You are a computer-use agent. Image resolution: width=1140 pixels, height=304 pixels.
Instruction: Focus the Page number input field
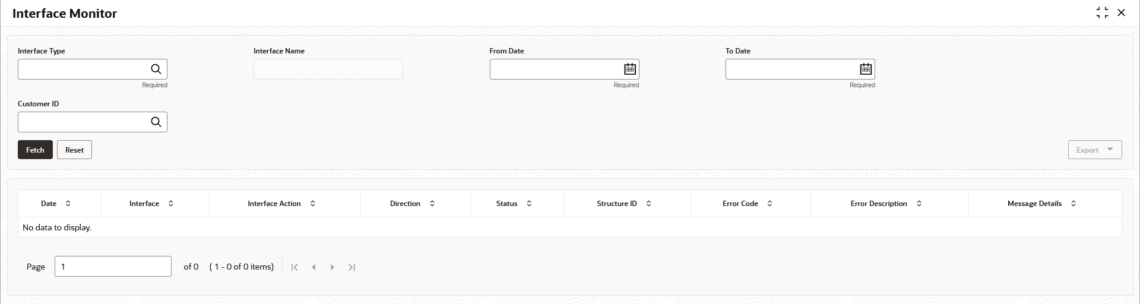pos(113,267)
